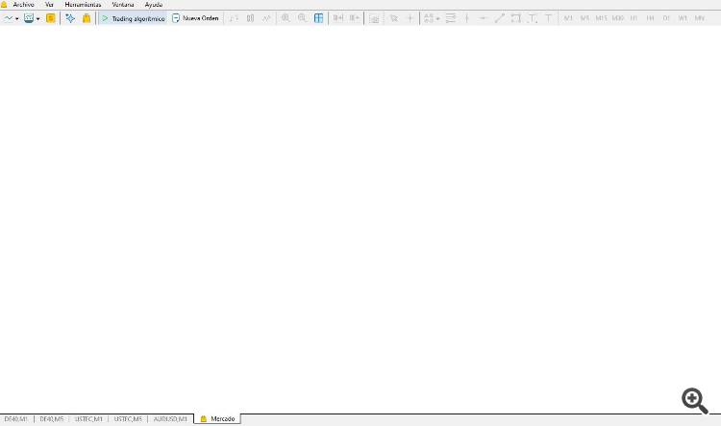This screenshot has width=721, height=426.
Task: Select the trendline drawing tool
Action: pos(499,18)
